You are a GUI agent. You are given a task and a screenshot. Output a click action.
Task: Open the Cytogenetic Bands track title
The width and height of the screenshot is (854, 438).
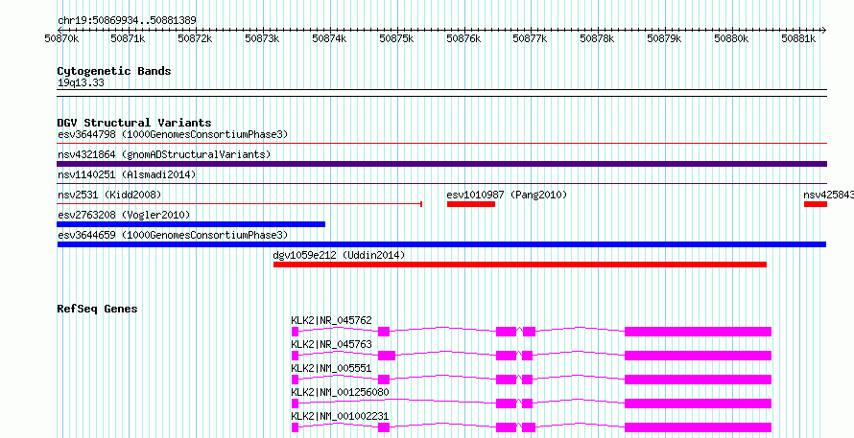(x=114, y=71)
